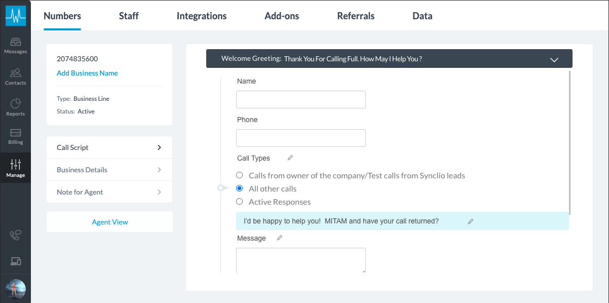Open the Messages section in the sidebar
Image resolution: width=609 pixels, height=303 pixels.
(x=15, y=46)
